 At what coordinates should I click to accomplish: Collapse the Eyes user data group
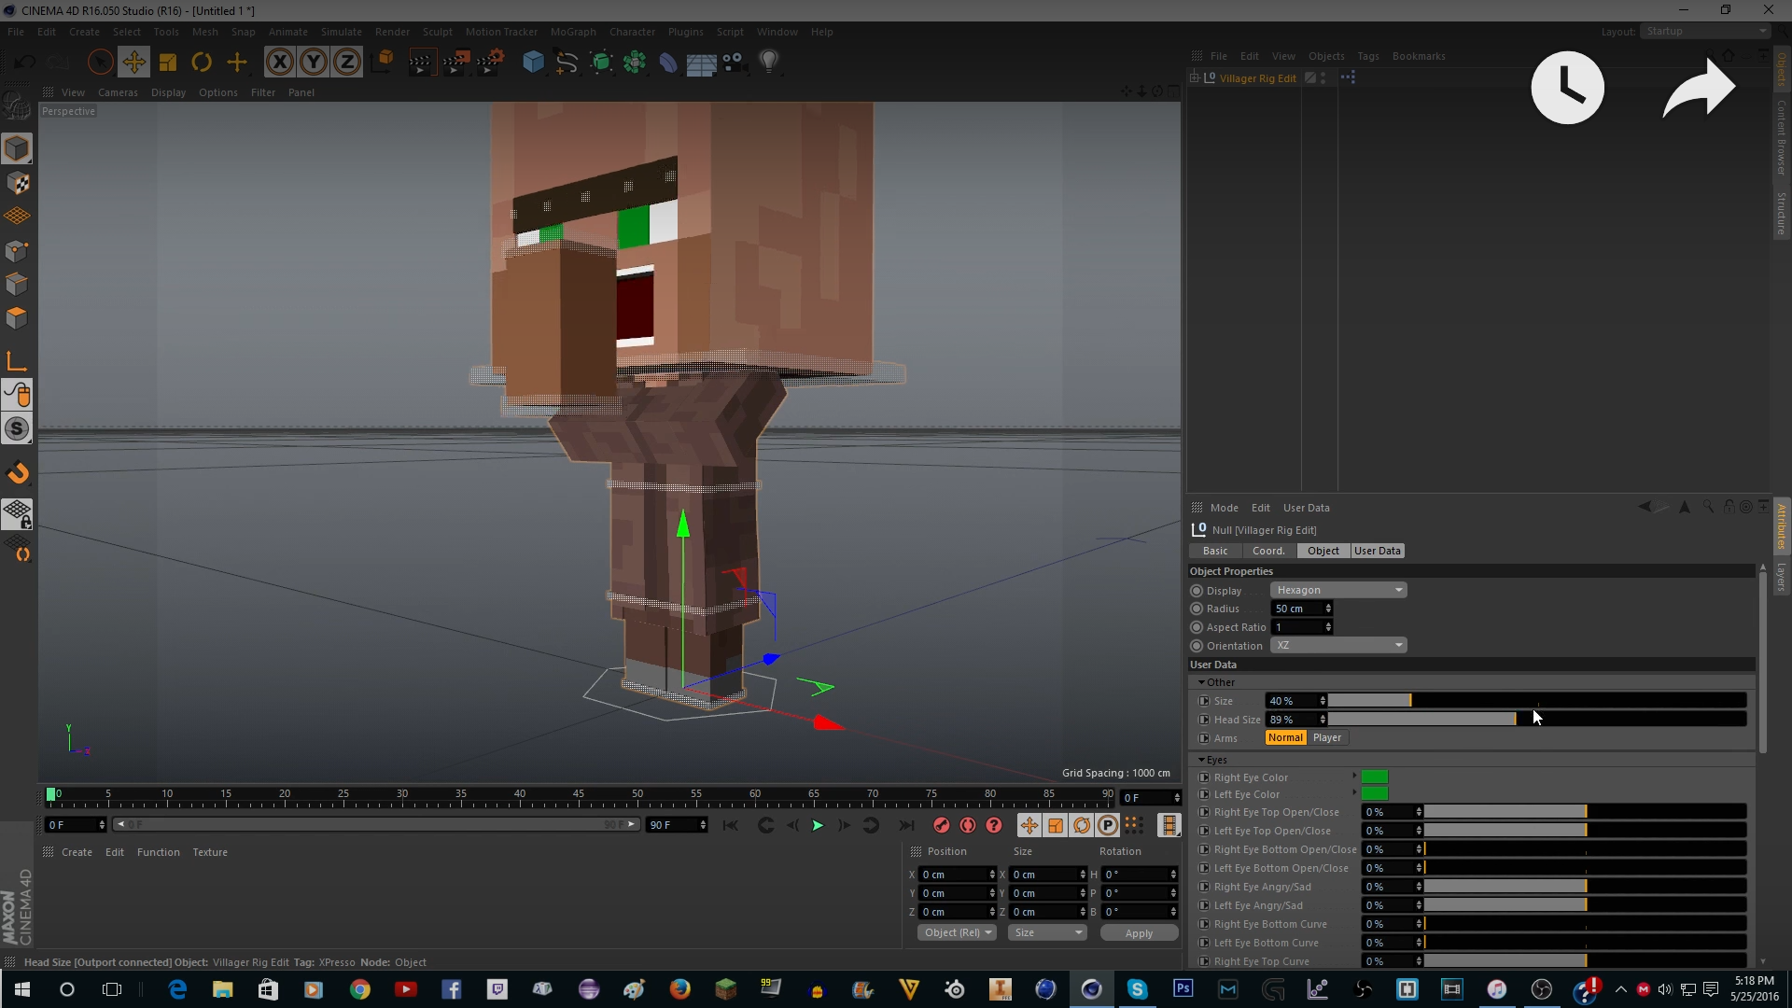click(1201, 760)
